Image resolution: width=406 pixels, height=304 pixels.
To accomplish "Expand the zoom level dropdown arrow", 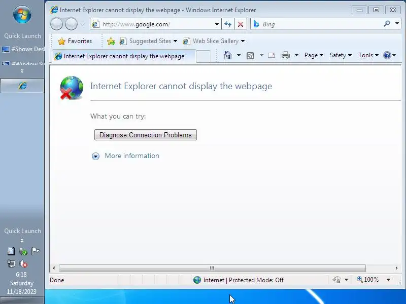I will pos(388,280).
